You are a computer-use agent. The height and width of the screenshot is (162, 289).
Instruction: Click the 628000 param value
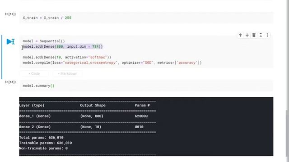[x=141, y=116]
